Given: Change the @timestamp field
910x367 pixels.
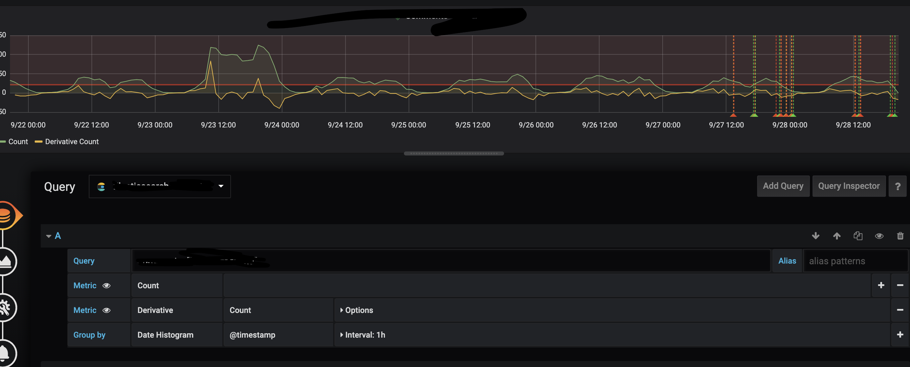Looking at the screenshot, I should (278, 335).
